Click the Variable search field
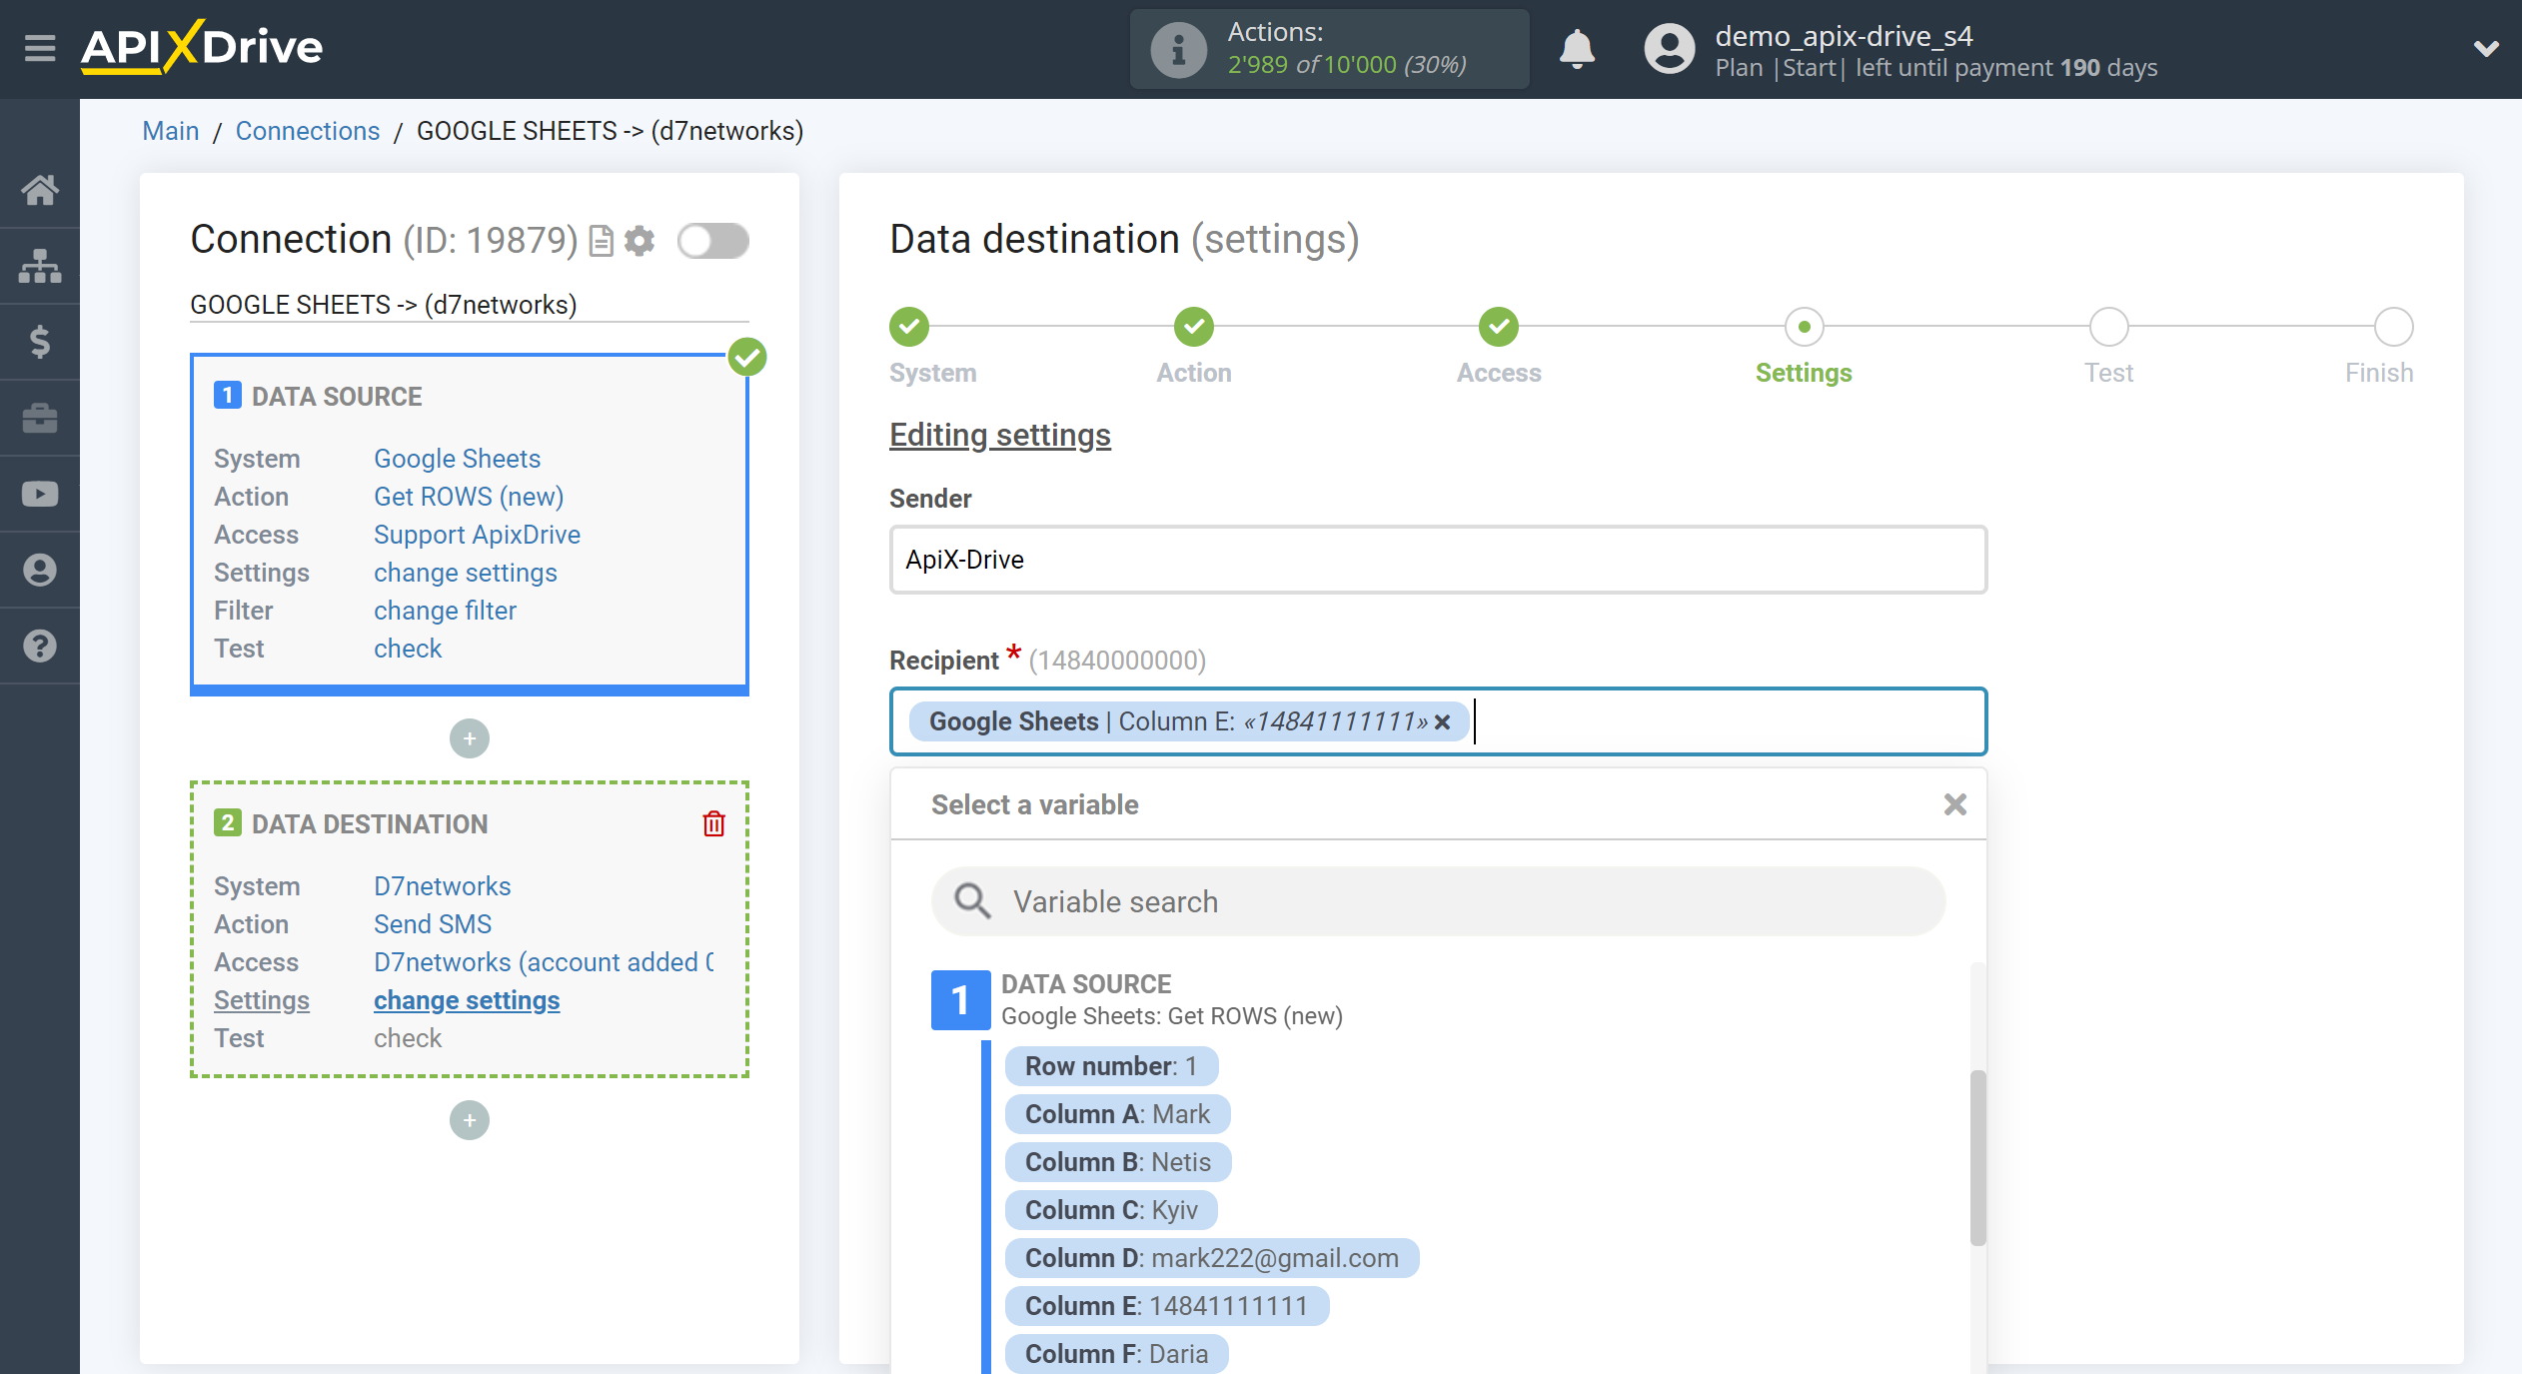This screenshot has height=1374, width=2522. click(1438, 901)
